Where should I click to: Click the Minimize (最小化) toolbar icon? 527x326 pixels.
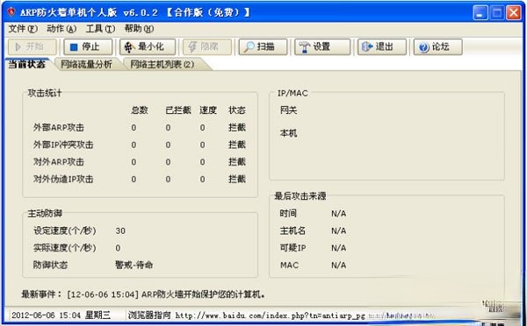129,47
